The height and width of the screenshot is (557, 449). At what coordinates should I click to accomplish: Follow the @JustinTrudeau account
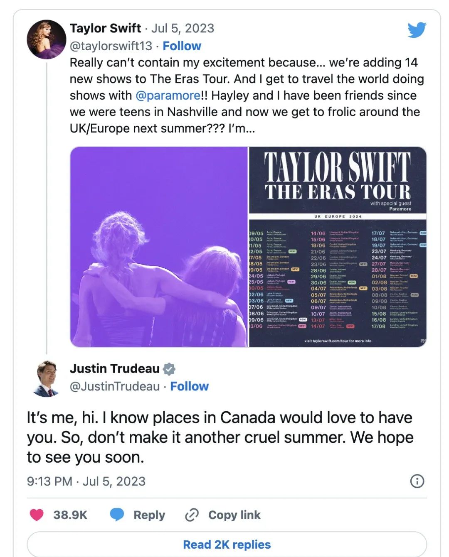[x=189, y=386]
